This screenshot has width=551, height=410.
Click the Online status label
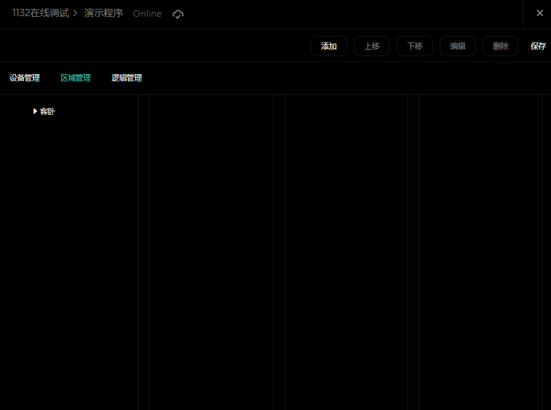(x=147, y=14)
